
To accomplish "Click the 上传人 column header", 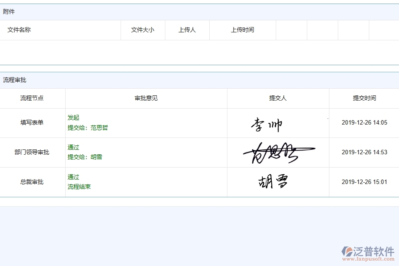I will coord(187,30).
